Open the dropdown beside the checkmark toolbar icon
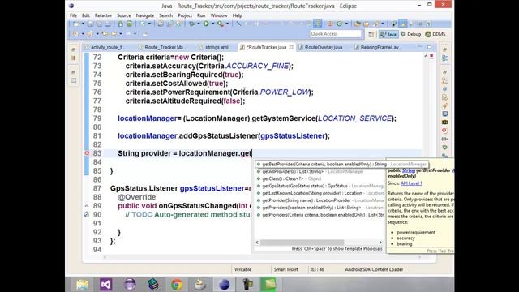This screenshot has height=292, width=519. pyautogui.click(x=149, y=24)
